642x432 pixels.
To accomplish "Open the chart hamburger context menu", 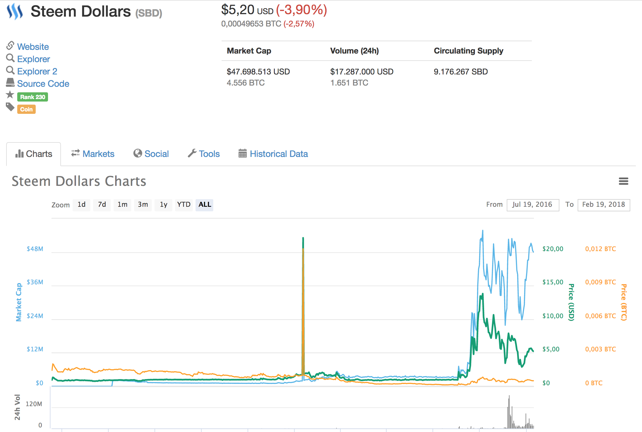I will 624,181.
